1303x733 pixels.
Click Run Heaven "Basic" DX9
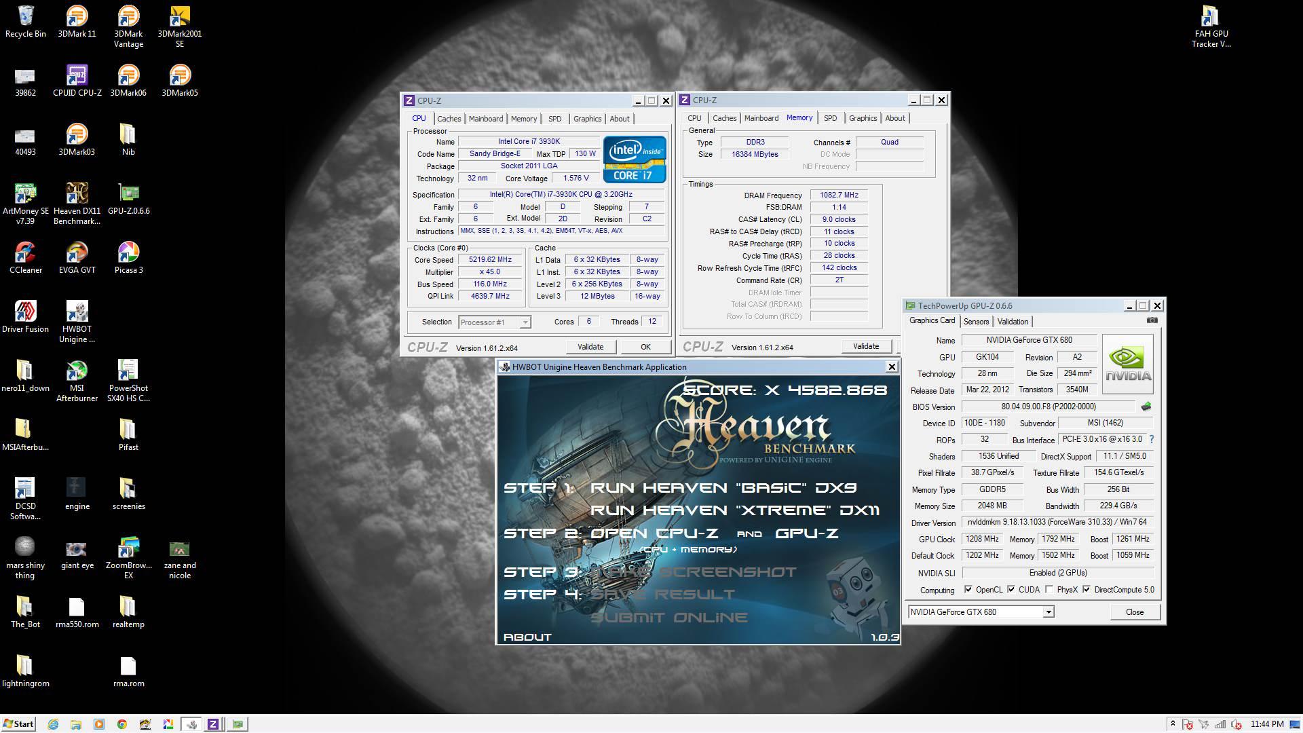point(723,488)
